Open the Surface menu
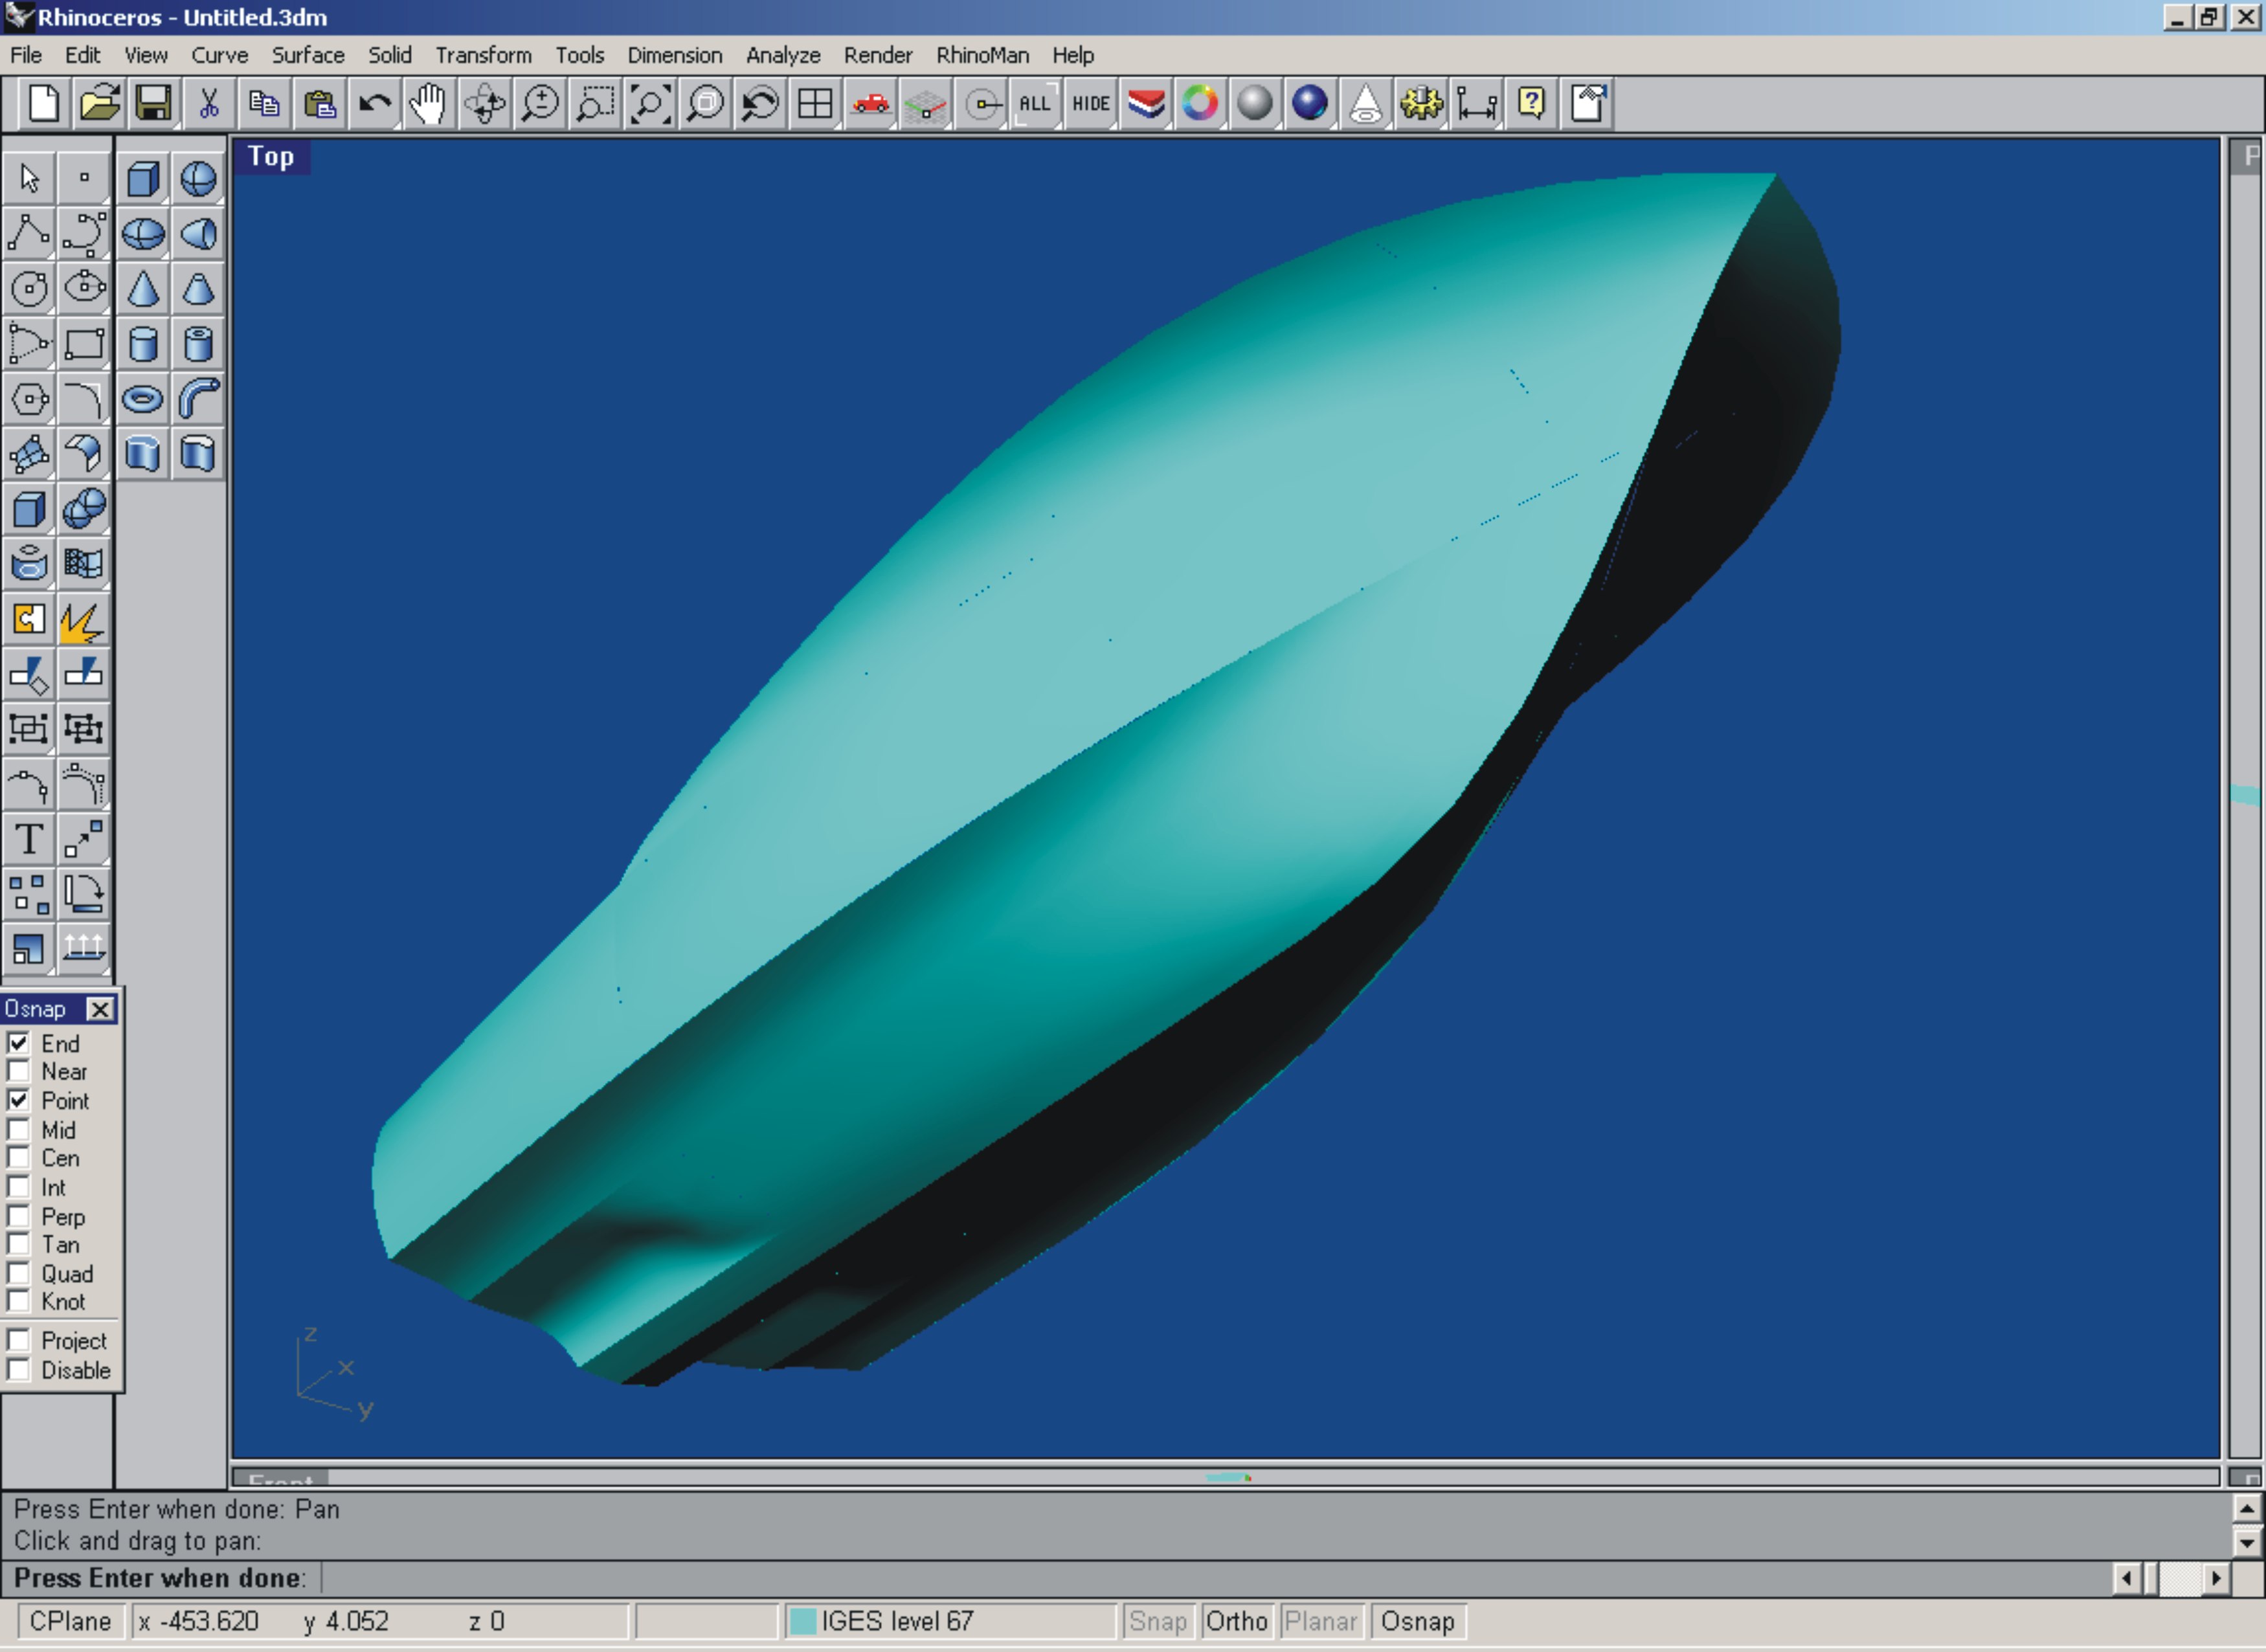Image resolution: width=2266 pixels, height=1652 pixels. pyautogui.click(x=308, y=55)
